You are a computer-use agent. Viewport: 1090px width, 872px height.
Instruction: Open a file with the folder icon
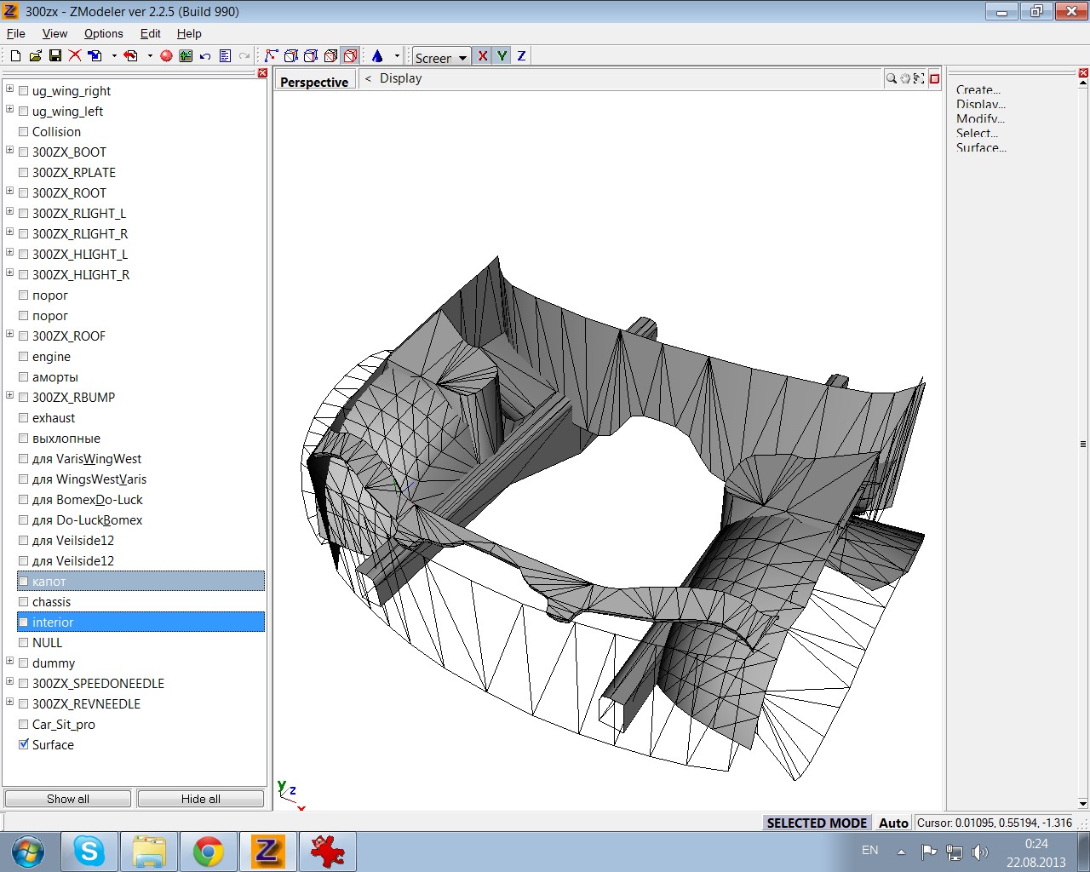[35, 56]
